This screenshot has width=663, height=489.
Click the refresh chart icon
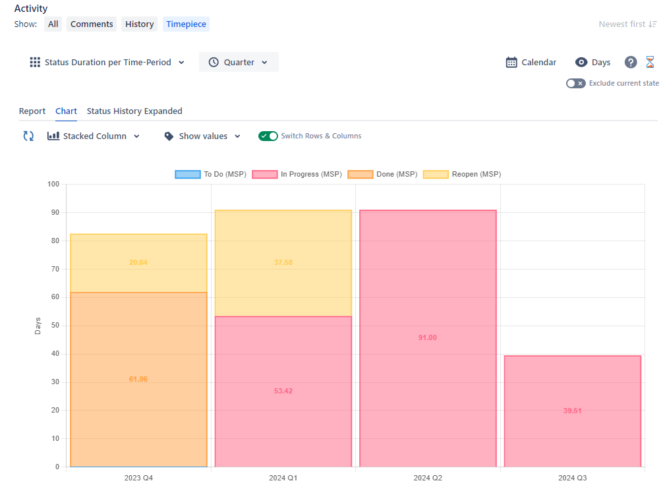[x=28, y=136]
